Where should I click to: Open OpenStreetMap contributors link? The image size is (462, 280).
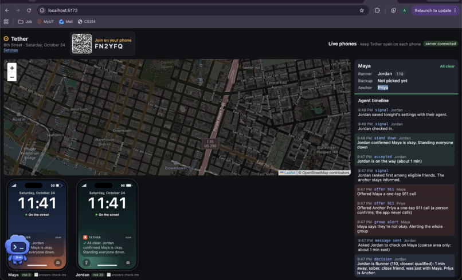click(325, 173)
